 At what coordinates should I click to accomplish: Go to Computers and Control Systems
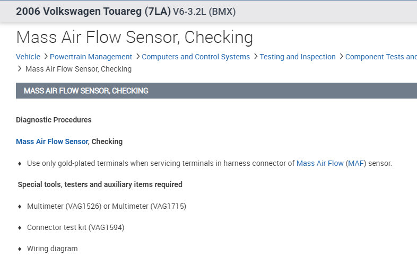coord(196,57)
